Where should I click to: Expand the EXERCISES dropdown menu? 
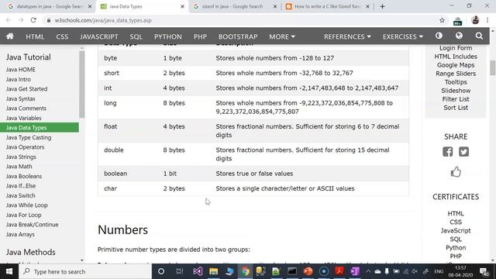pyautogui.click(x=402, y=36)
